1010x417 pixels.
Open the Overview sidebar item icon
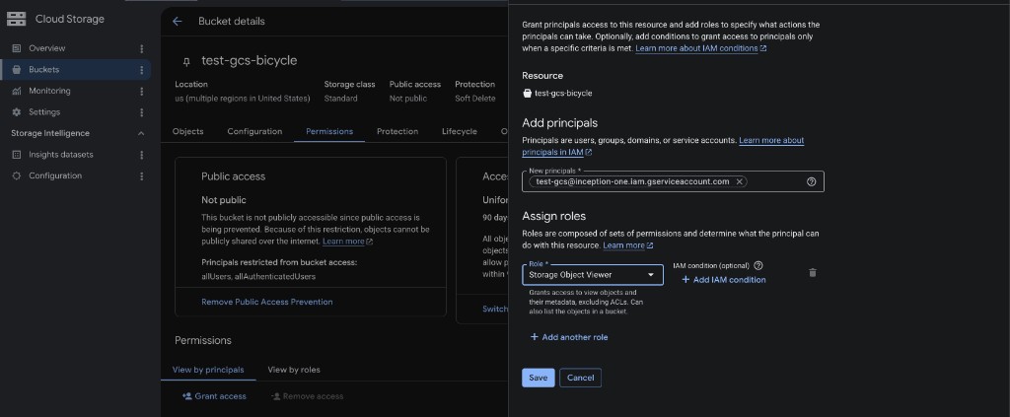(x=17, y=48)
